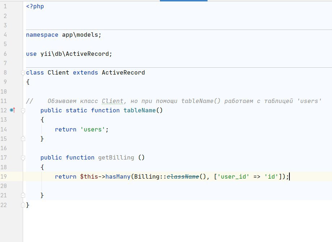332x242 pixels.
Task: Click the class name Client on line 8
Action: (58, 72)
